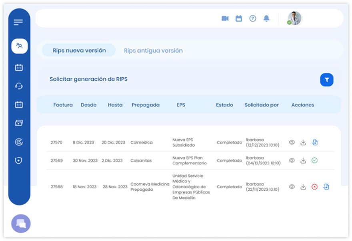Open the headset support icon in sidebar
352x241 pixels.
(x=19, y=86)
